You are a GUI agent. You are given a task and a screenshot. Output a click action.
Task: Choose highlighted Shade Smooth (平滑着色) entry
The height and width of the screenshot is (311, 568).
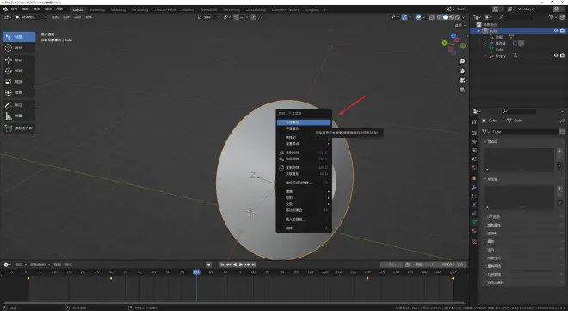304,122
